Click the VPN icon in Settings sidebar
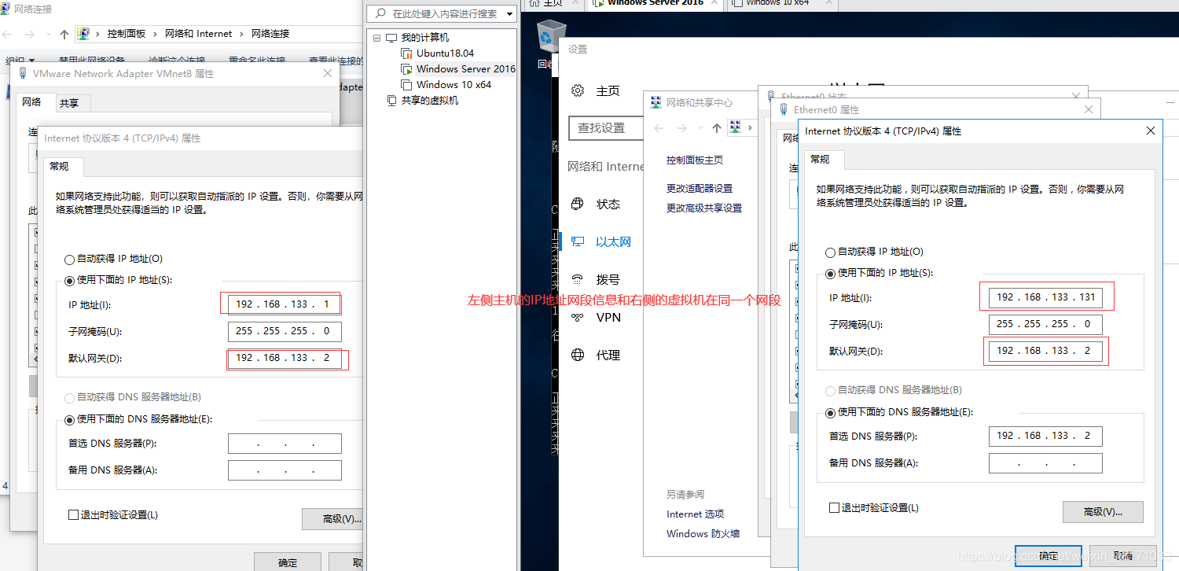 [578, 317]
